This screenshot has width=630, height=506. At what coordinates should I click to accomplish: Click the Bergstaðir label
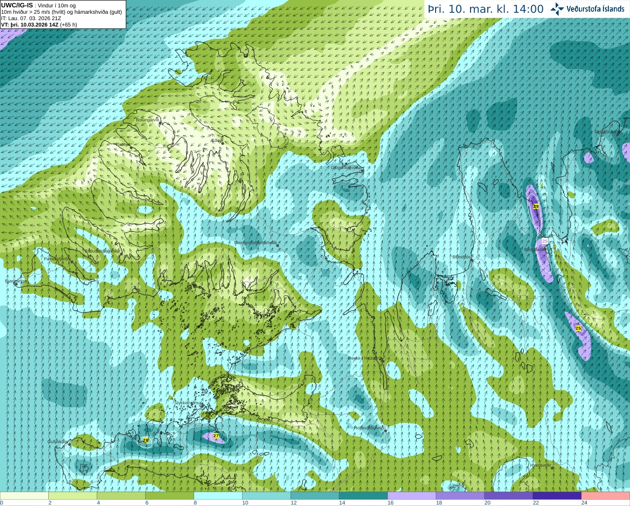pos(535,250)
